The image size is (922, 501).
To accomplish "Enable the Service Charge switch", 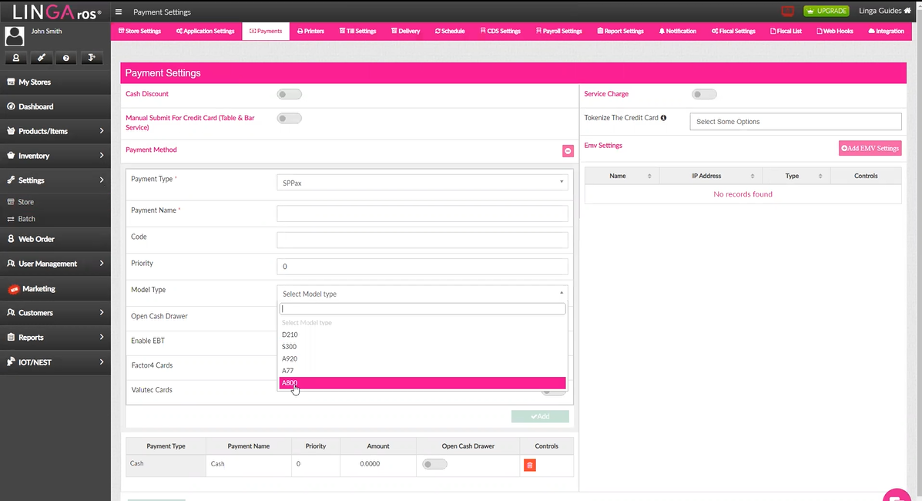I will tap(705, 94).
